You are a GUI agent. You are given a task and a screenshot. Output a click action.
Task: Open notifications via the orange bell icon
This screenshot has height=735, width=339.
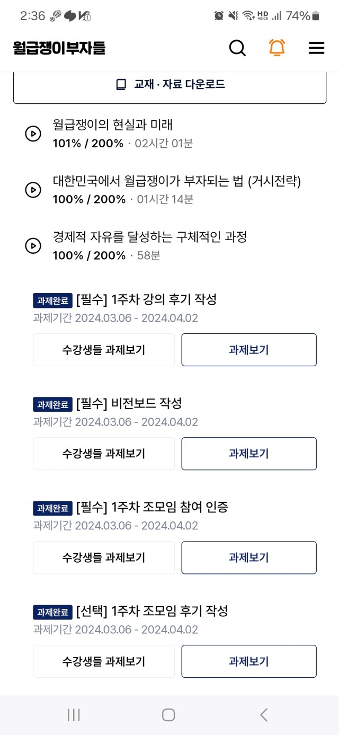[x=277, y=48]
